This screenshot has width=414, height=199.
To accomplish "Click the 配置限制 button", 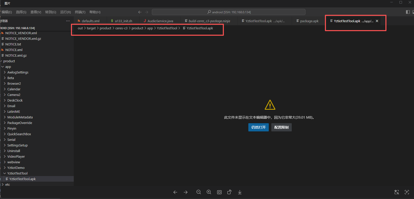I will [x=281, y=127].
